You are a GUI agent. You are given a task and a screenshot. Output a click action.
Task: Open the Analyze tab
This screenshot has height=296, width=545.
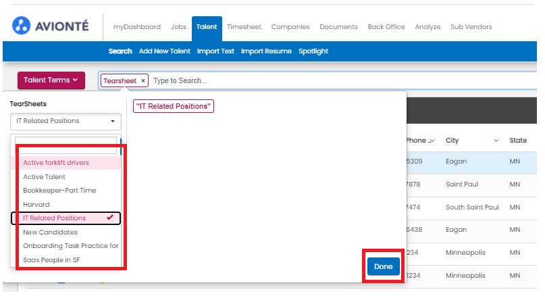tap(427, 27)
